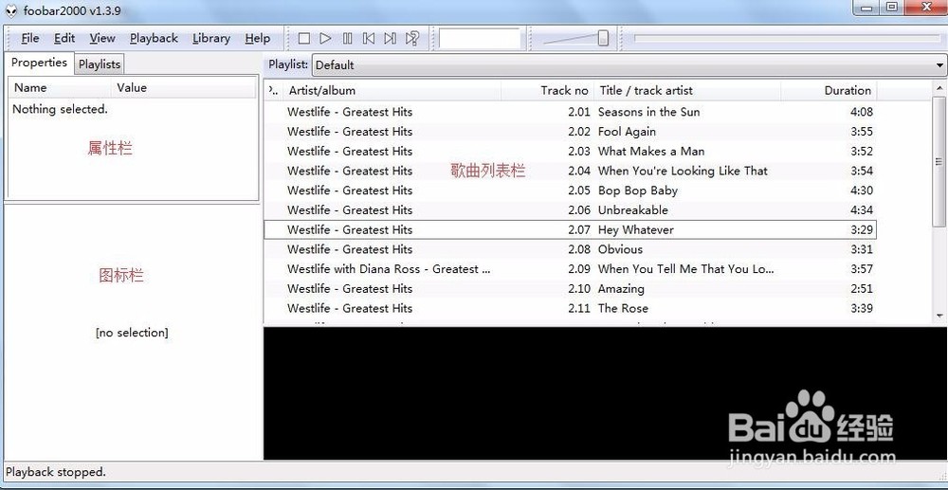Sort by Title / track artist header
The image size is (948, 490).
point(687,91)
